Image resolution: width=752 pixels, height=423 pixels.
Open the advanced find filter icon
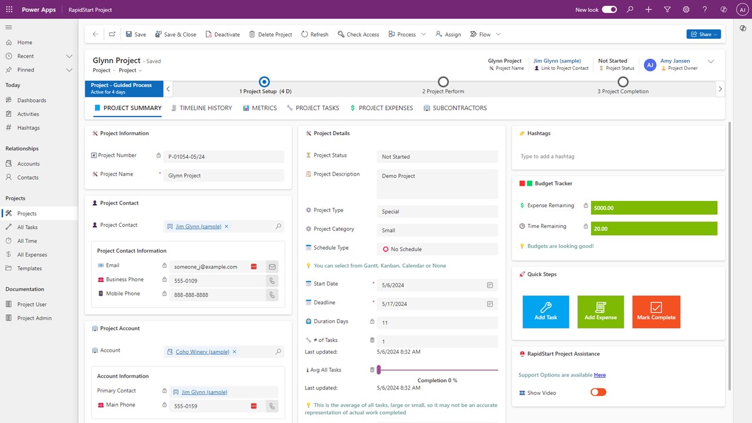pos(667,9)
